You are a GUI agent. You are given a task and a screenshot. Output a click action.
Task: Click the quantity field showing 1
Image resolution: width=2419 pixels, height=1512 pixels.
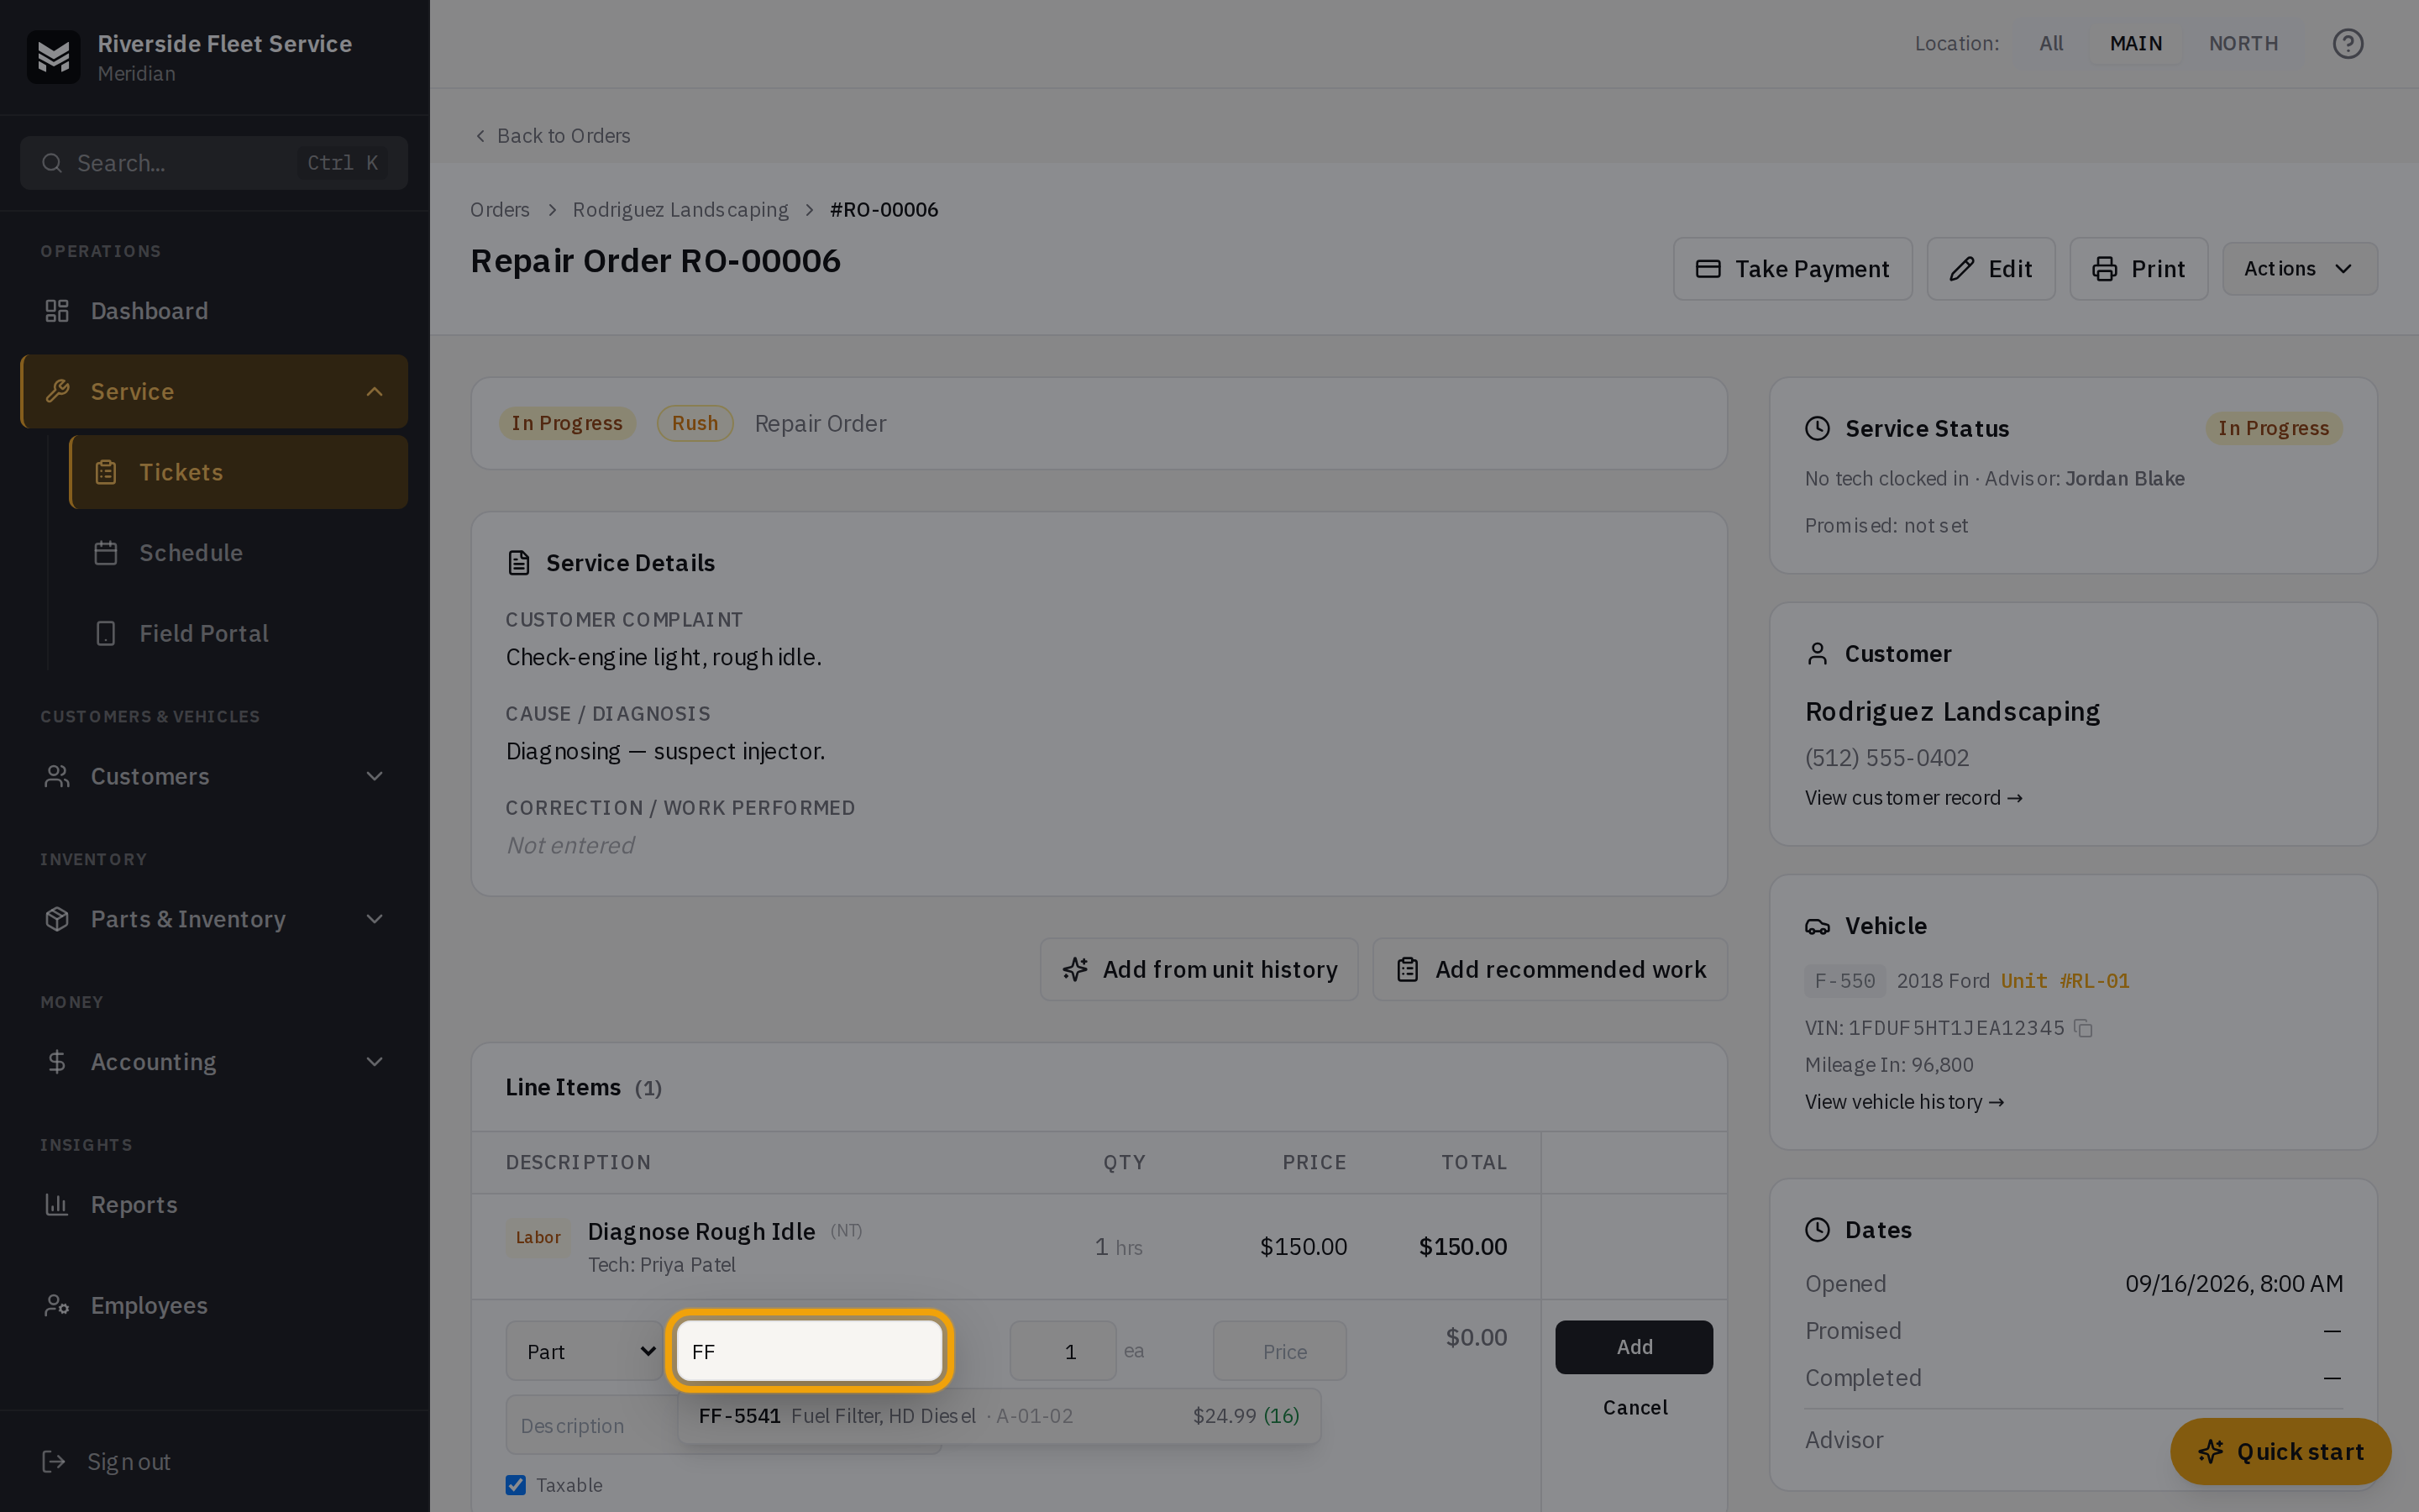tap(1063, 1351)
